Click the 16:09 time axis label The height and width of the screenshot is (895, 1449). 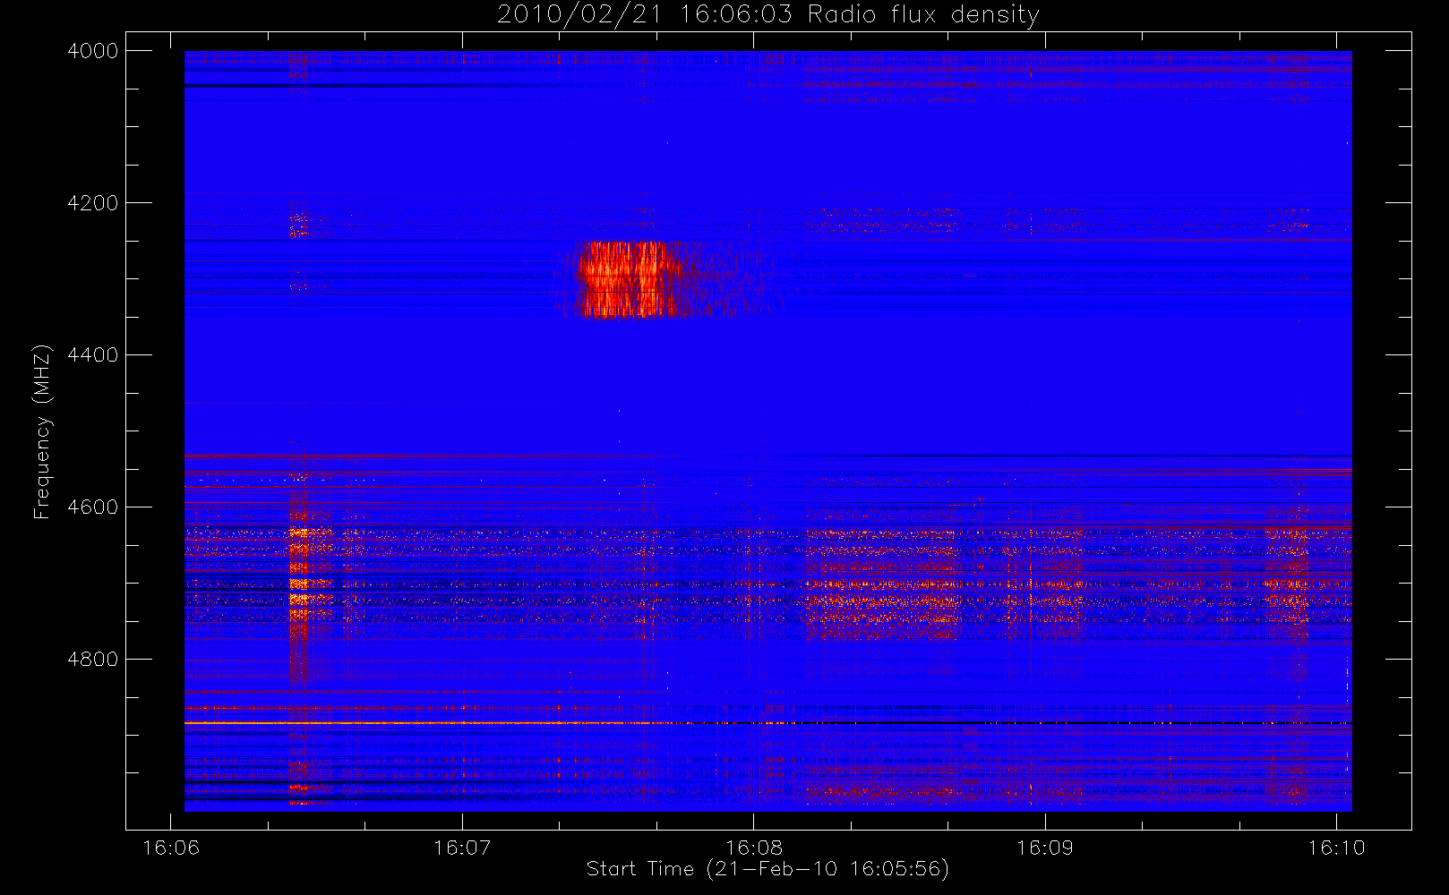1045,848
